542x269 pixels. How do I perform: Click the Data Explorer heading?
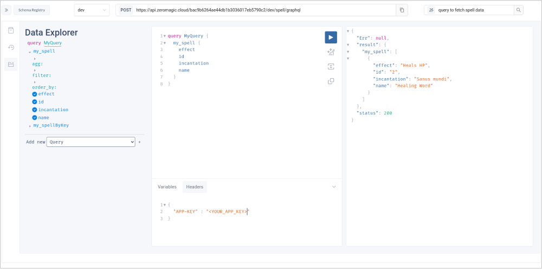click(51, 33)
